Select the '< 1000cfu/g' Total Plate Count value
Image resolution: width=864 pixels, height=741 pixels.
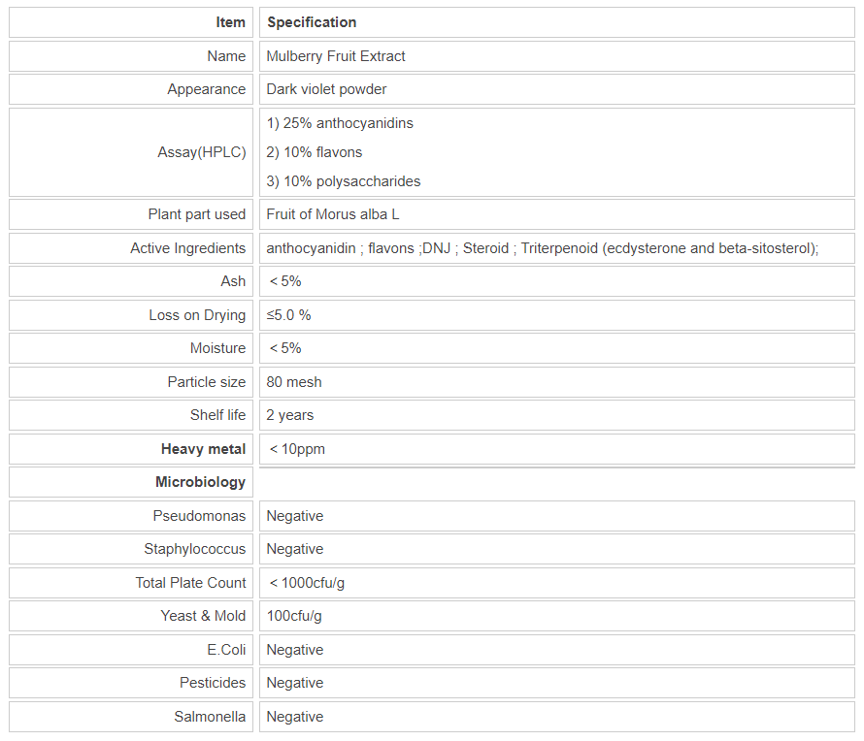pos(306,583)
